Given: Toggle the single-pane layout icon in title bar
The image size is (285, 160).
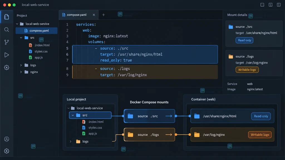Looking at the screenshot, I should click(262, 5).
